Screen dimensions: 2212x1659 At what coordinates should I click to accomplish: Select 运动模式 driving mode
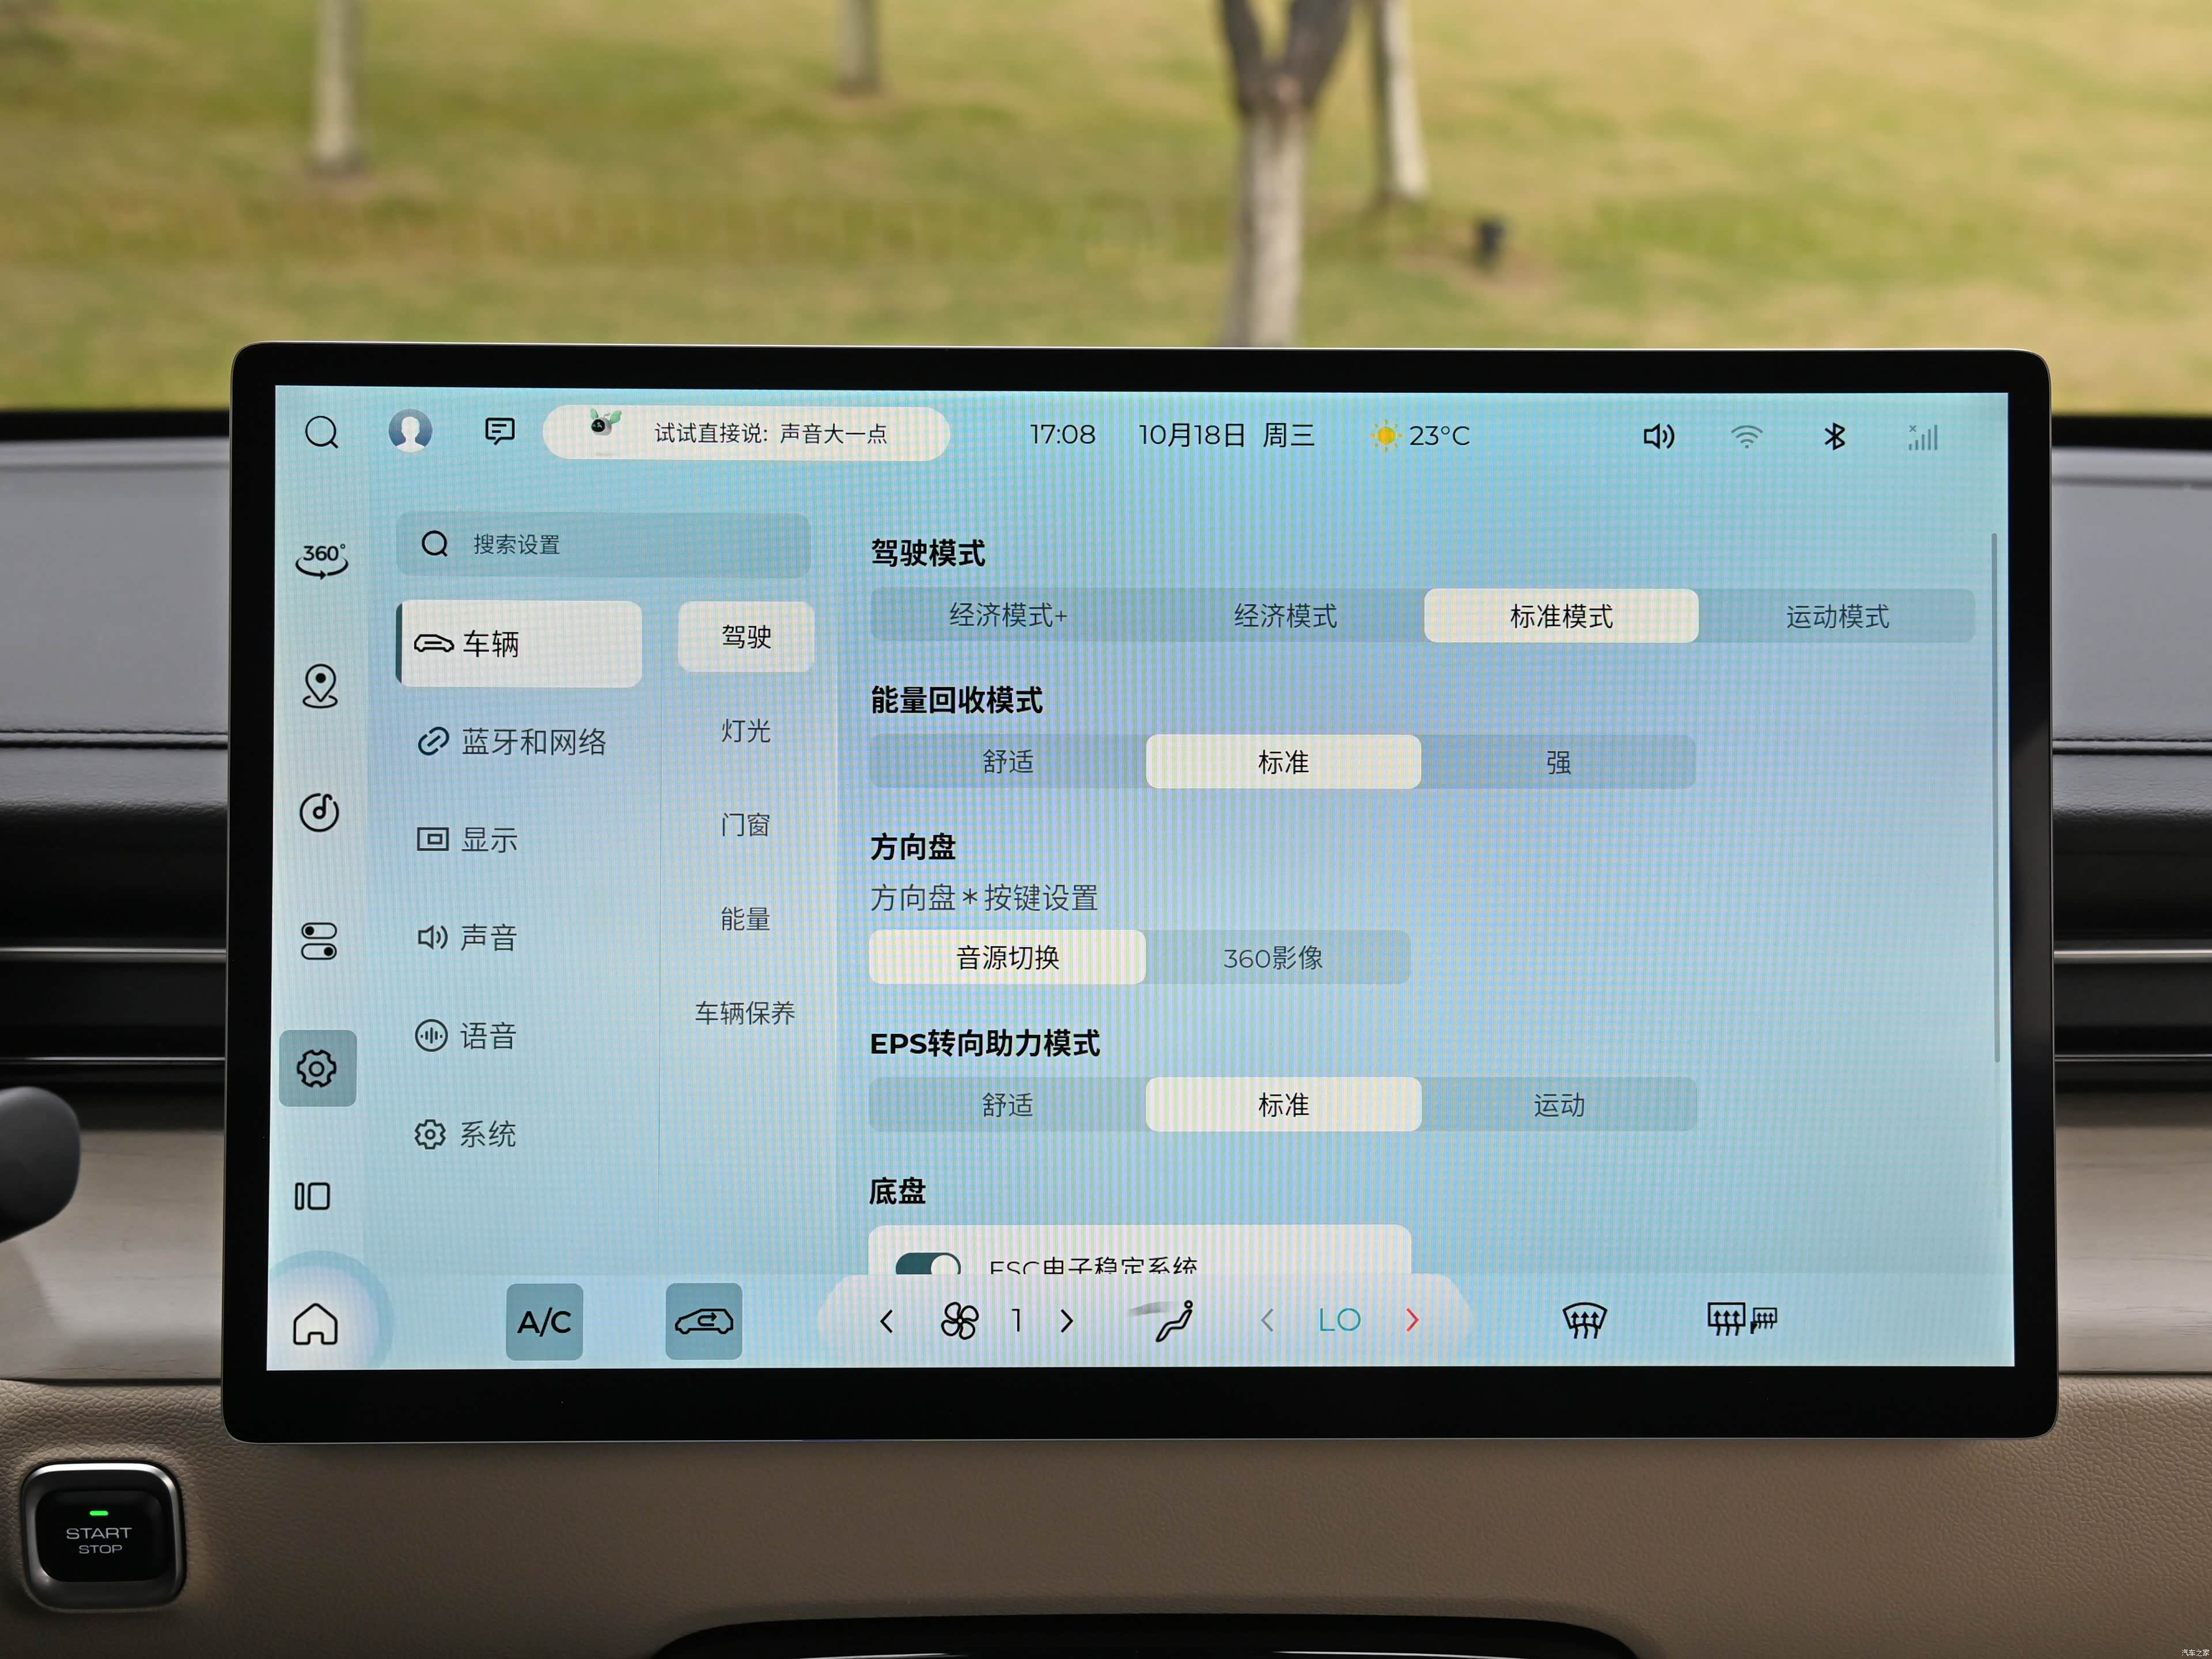pos(1836,616)
